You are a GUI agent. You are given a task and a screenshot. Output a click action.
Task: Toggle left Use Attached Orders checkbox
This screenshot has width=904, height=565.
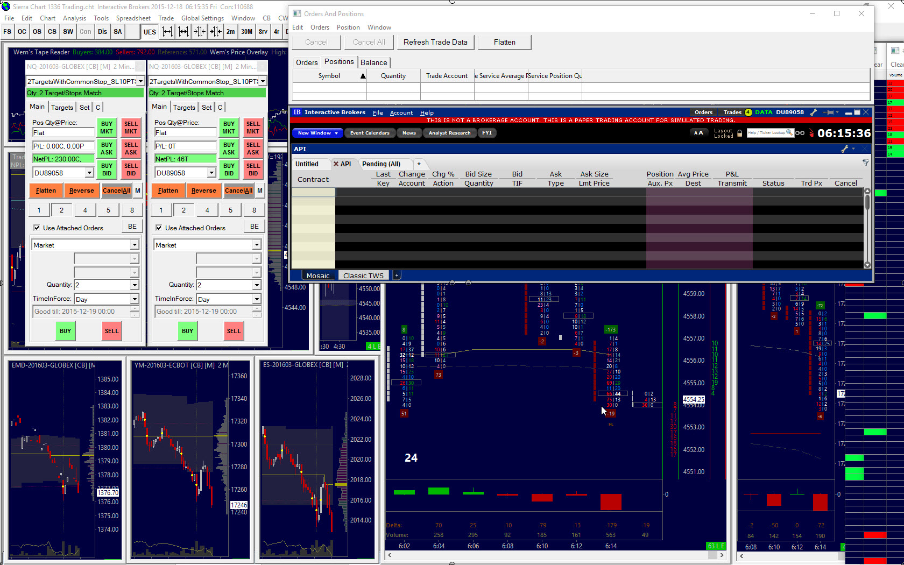tap(37, 228)
